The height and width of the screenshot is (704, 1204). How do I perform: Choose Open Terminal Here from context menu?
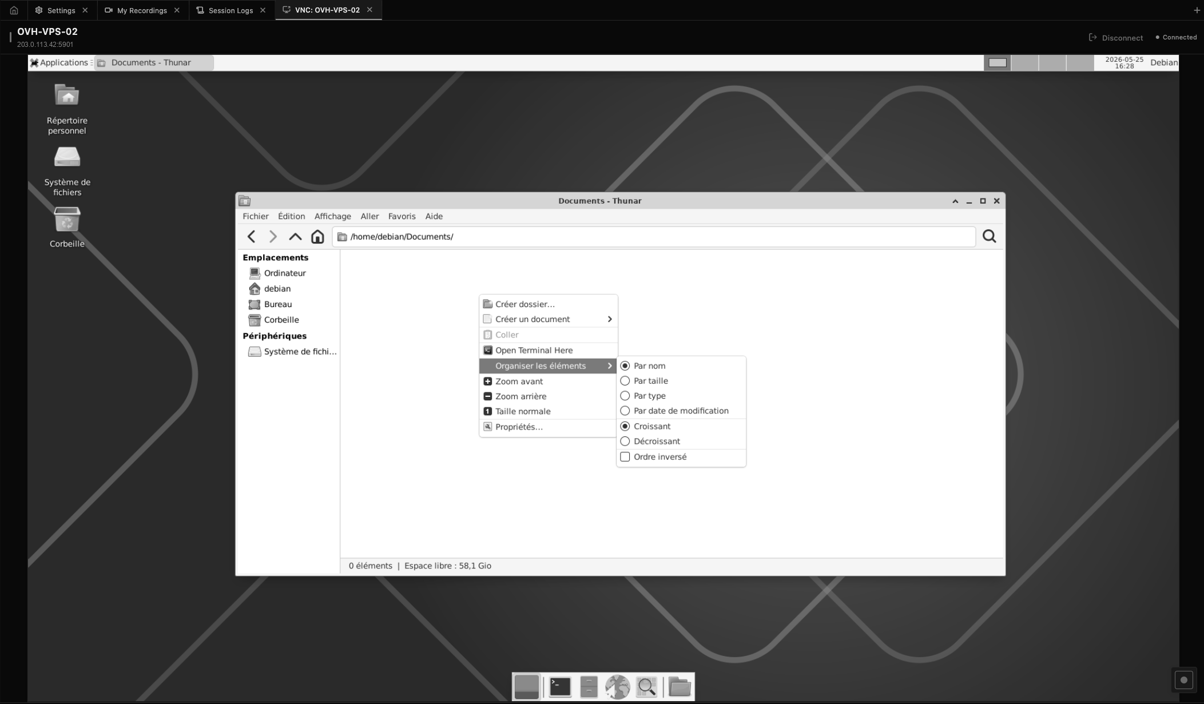tap(548, 351)
